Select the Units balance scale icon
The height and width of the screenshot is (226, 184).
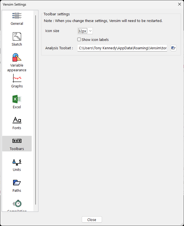click(x=17, y=162)
